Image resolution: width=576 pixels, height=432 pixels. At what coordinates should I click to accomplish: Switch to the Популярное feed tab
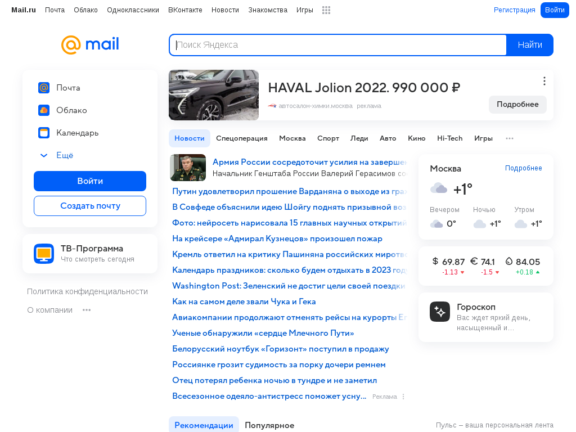pos(269,425)
